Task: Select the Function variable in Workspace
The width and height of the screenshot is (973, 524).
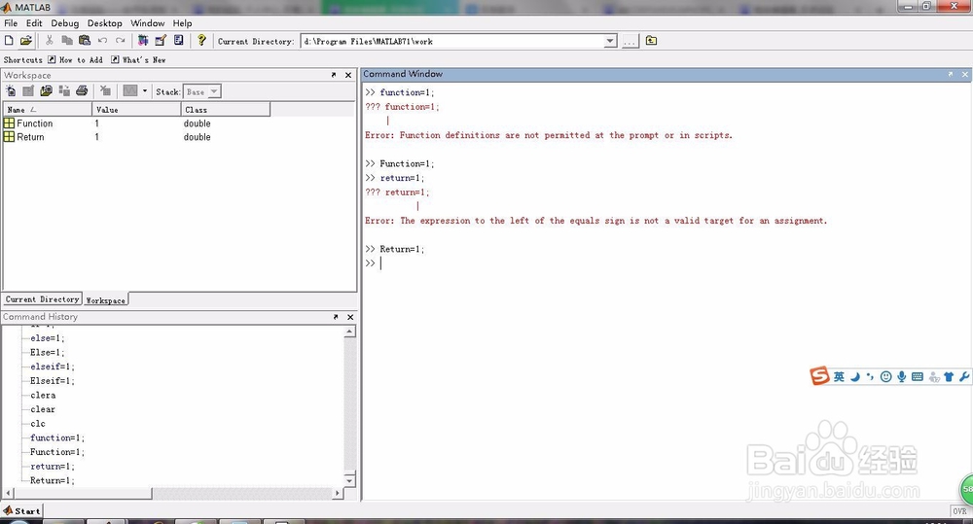Action: [35, 123]
